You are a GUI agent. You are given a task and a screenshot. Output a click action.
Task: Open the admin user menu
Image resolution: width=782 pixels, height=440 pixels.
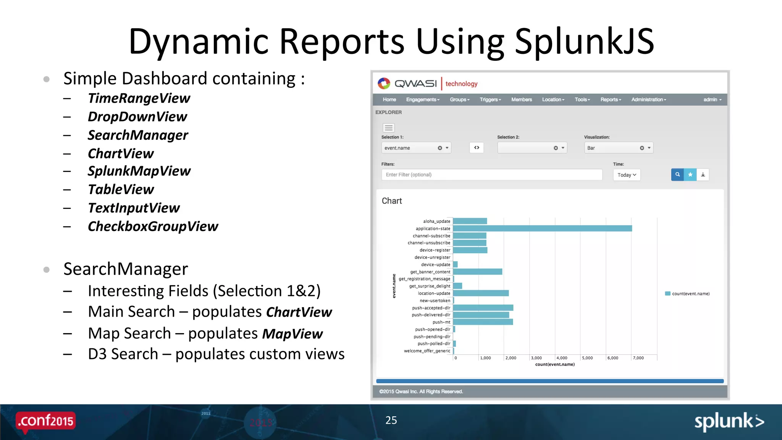point(713,100)
